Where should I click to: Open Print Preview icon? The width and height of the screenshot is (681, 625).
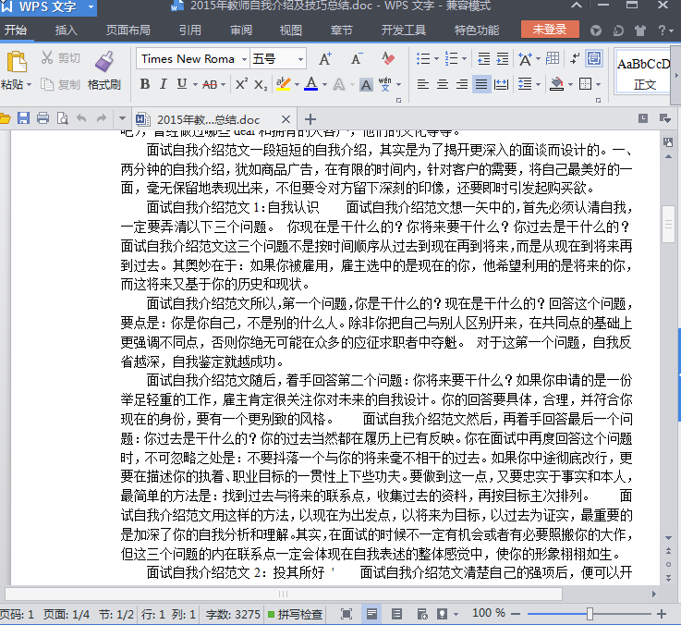point(62,118)
